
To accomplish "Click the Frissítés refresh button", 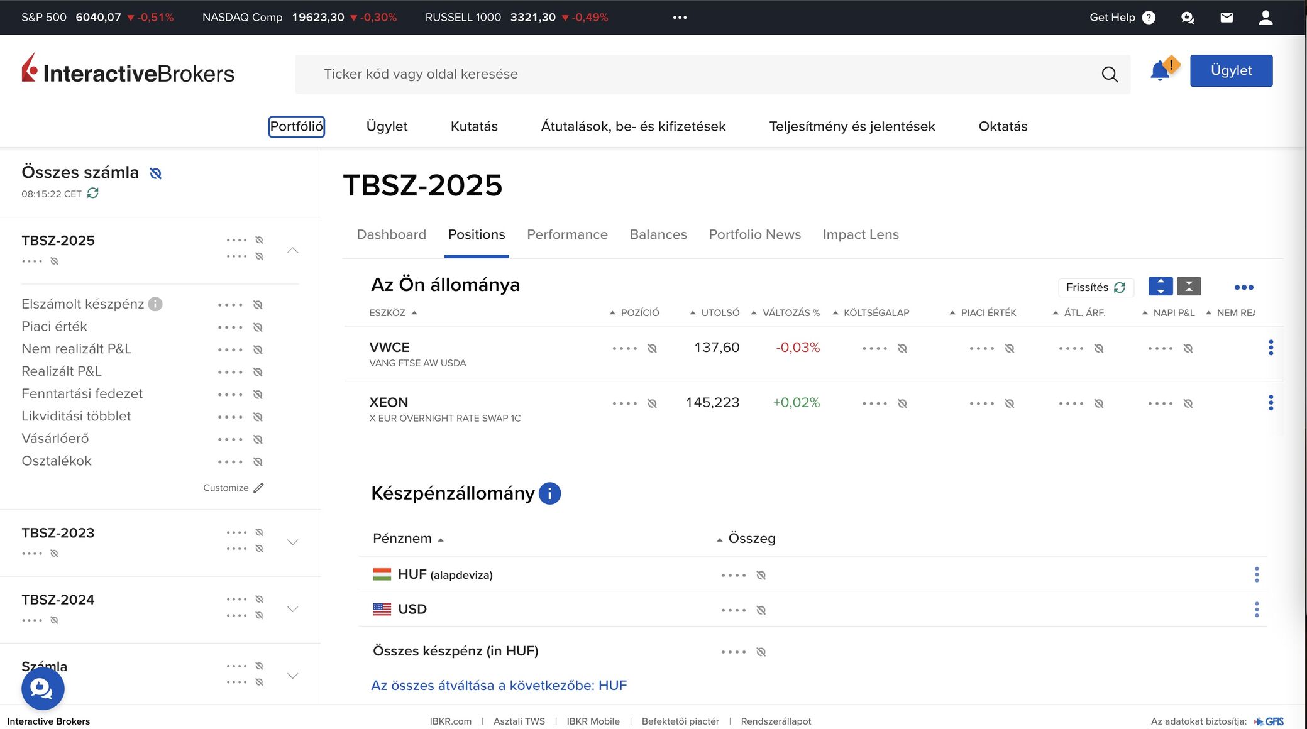I will [1096, 287].
